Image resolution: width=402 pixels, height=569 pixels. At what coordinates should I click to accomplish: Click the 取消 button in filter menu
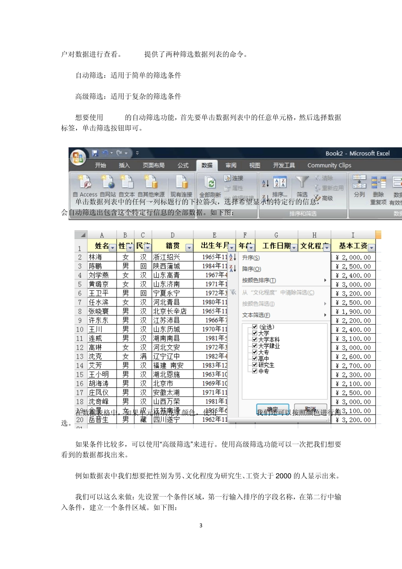[310, 409]
